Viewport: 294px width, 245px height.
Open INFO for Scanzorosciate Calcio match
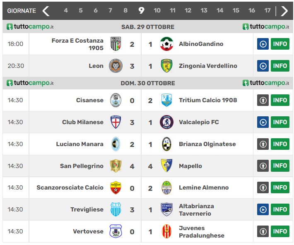pyautogui.click(x=280, y=187)
